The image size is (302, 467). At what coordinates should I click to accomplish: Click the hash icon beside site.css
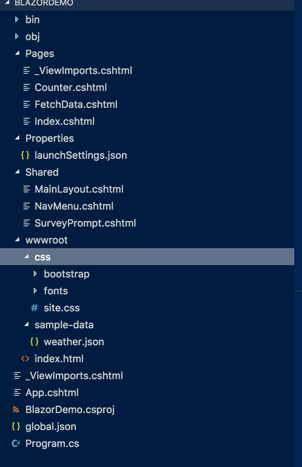[35, 308]
